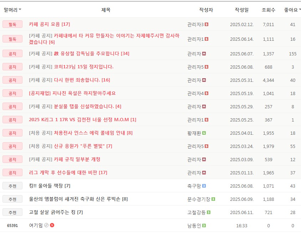The height and width of the screenshot is (233, 301).
Task: Click the 제목 column header
Action: [106, 10]
